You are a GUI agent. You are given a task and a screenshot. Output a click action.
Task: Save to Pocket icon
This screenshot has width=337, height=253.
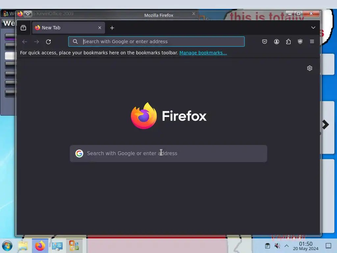tap(265, 42)
